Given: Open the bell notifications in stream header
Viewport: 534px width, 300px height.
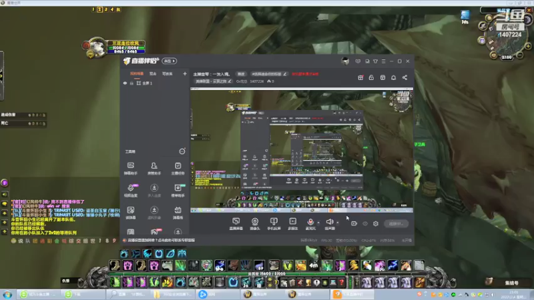Looking at the screenshot, I should click(x=393, y=77).
